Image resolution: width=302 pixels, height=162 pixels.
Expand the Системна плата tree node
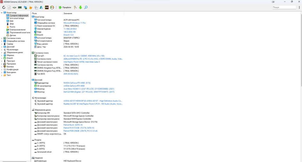pos(2,38)
